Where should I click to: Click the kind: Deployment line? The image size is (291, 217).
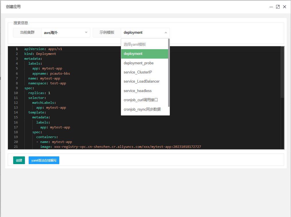(x=40, y=54)
